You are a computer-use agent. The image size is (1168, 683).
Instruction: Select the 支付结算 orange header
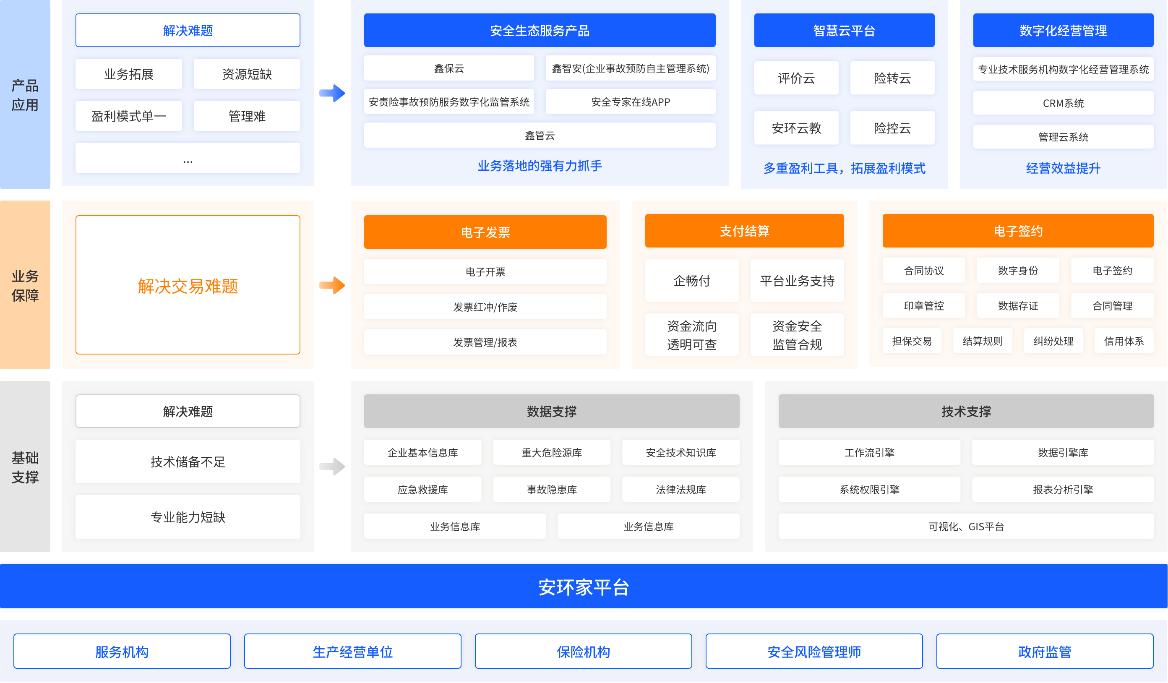point(744,230)
